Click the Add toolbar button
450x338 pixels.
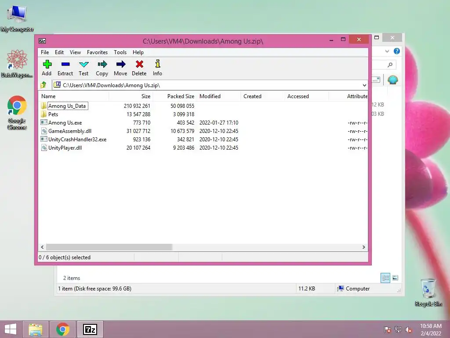click(x=47, y=68)
